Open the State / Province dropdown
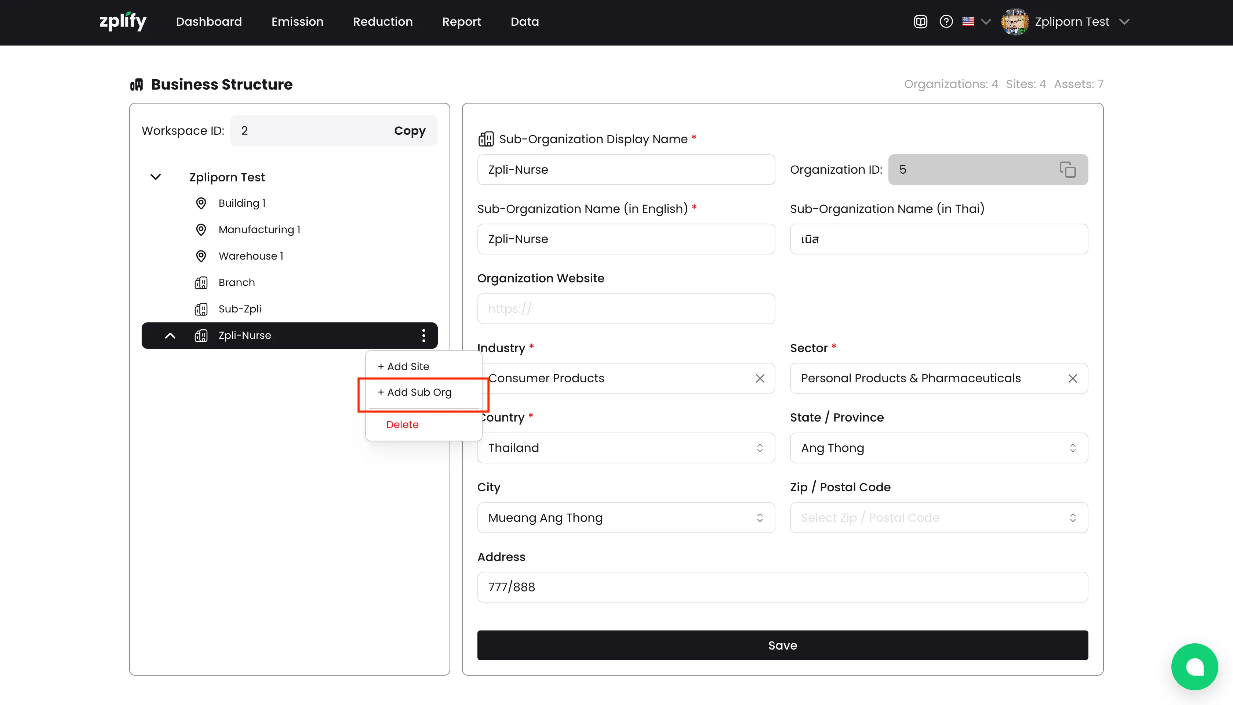The height and width of the screenshot is (705, 1233). 938,448
